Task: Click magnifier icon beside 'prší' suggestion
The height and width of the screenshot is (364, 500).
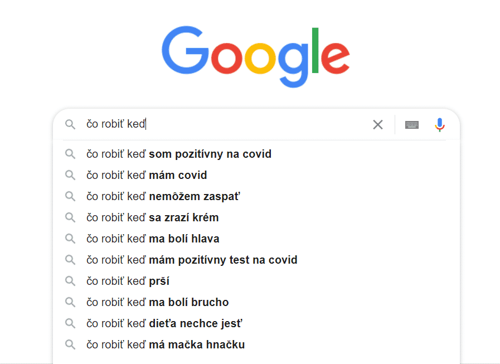Action: pos(70,281)
